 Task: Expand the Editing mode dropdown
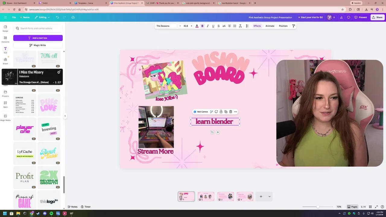point(42,17)
